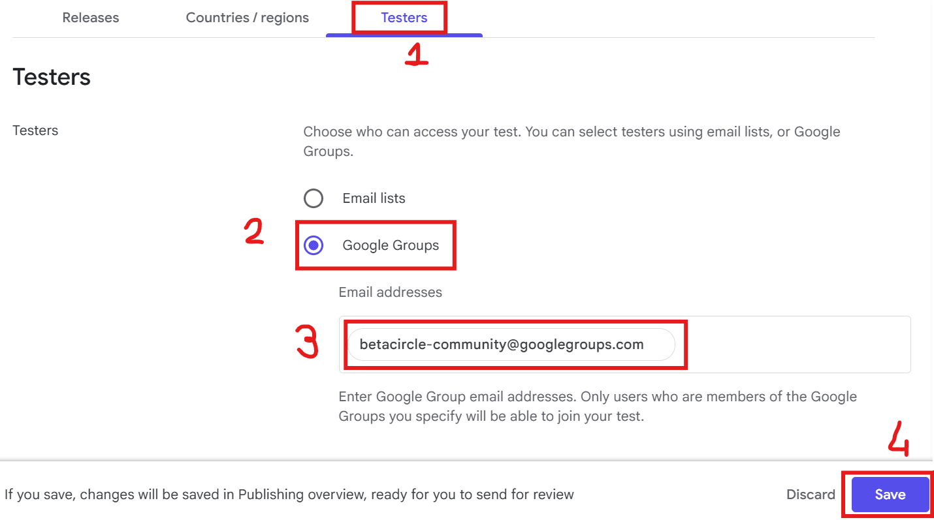The width and height of the screenshot is (934, 520).
Task: Open the Releases tab
Action: tap(91, 18)
